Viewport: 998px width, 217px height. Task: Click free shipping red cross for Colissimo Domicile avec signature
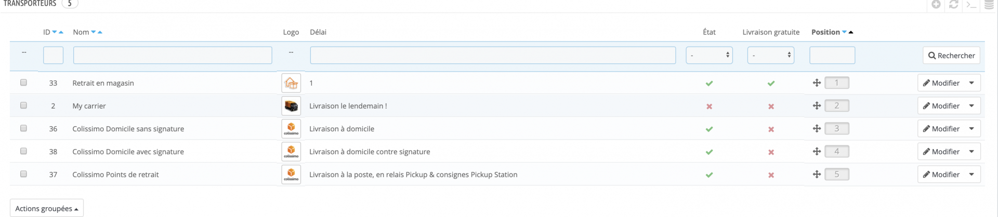pyautogui.click(x=771, y=152)
